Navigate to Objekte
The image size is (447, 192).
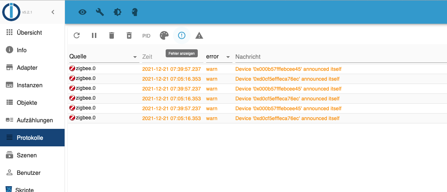[x=32, y=103]
